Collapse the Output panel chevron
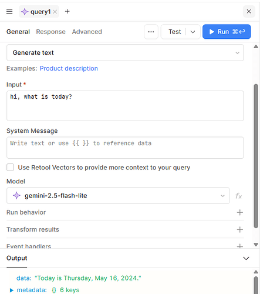The width and height of the screenshot is (260, 294). click(246, 258)
